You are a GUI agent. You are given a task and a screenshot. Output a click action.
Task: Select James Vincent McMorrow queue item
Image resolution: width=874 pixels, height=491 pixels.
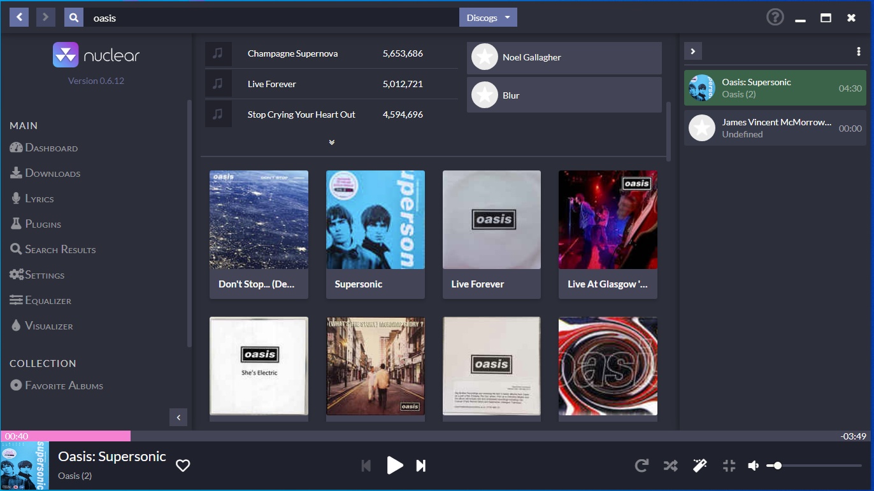775,128
